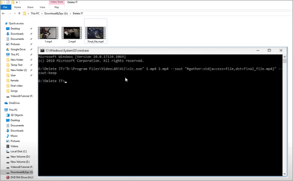Select the Final_file.mp4 video thumbnail
Screen dimensions: 293x181
(96, 33)
